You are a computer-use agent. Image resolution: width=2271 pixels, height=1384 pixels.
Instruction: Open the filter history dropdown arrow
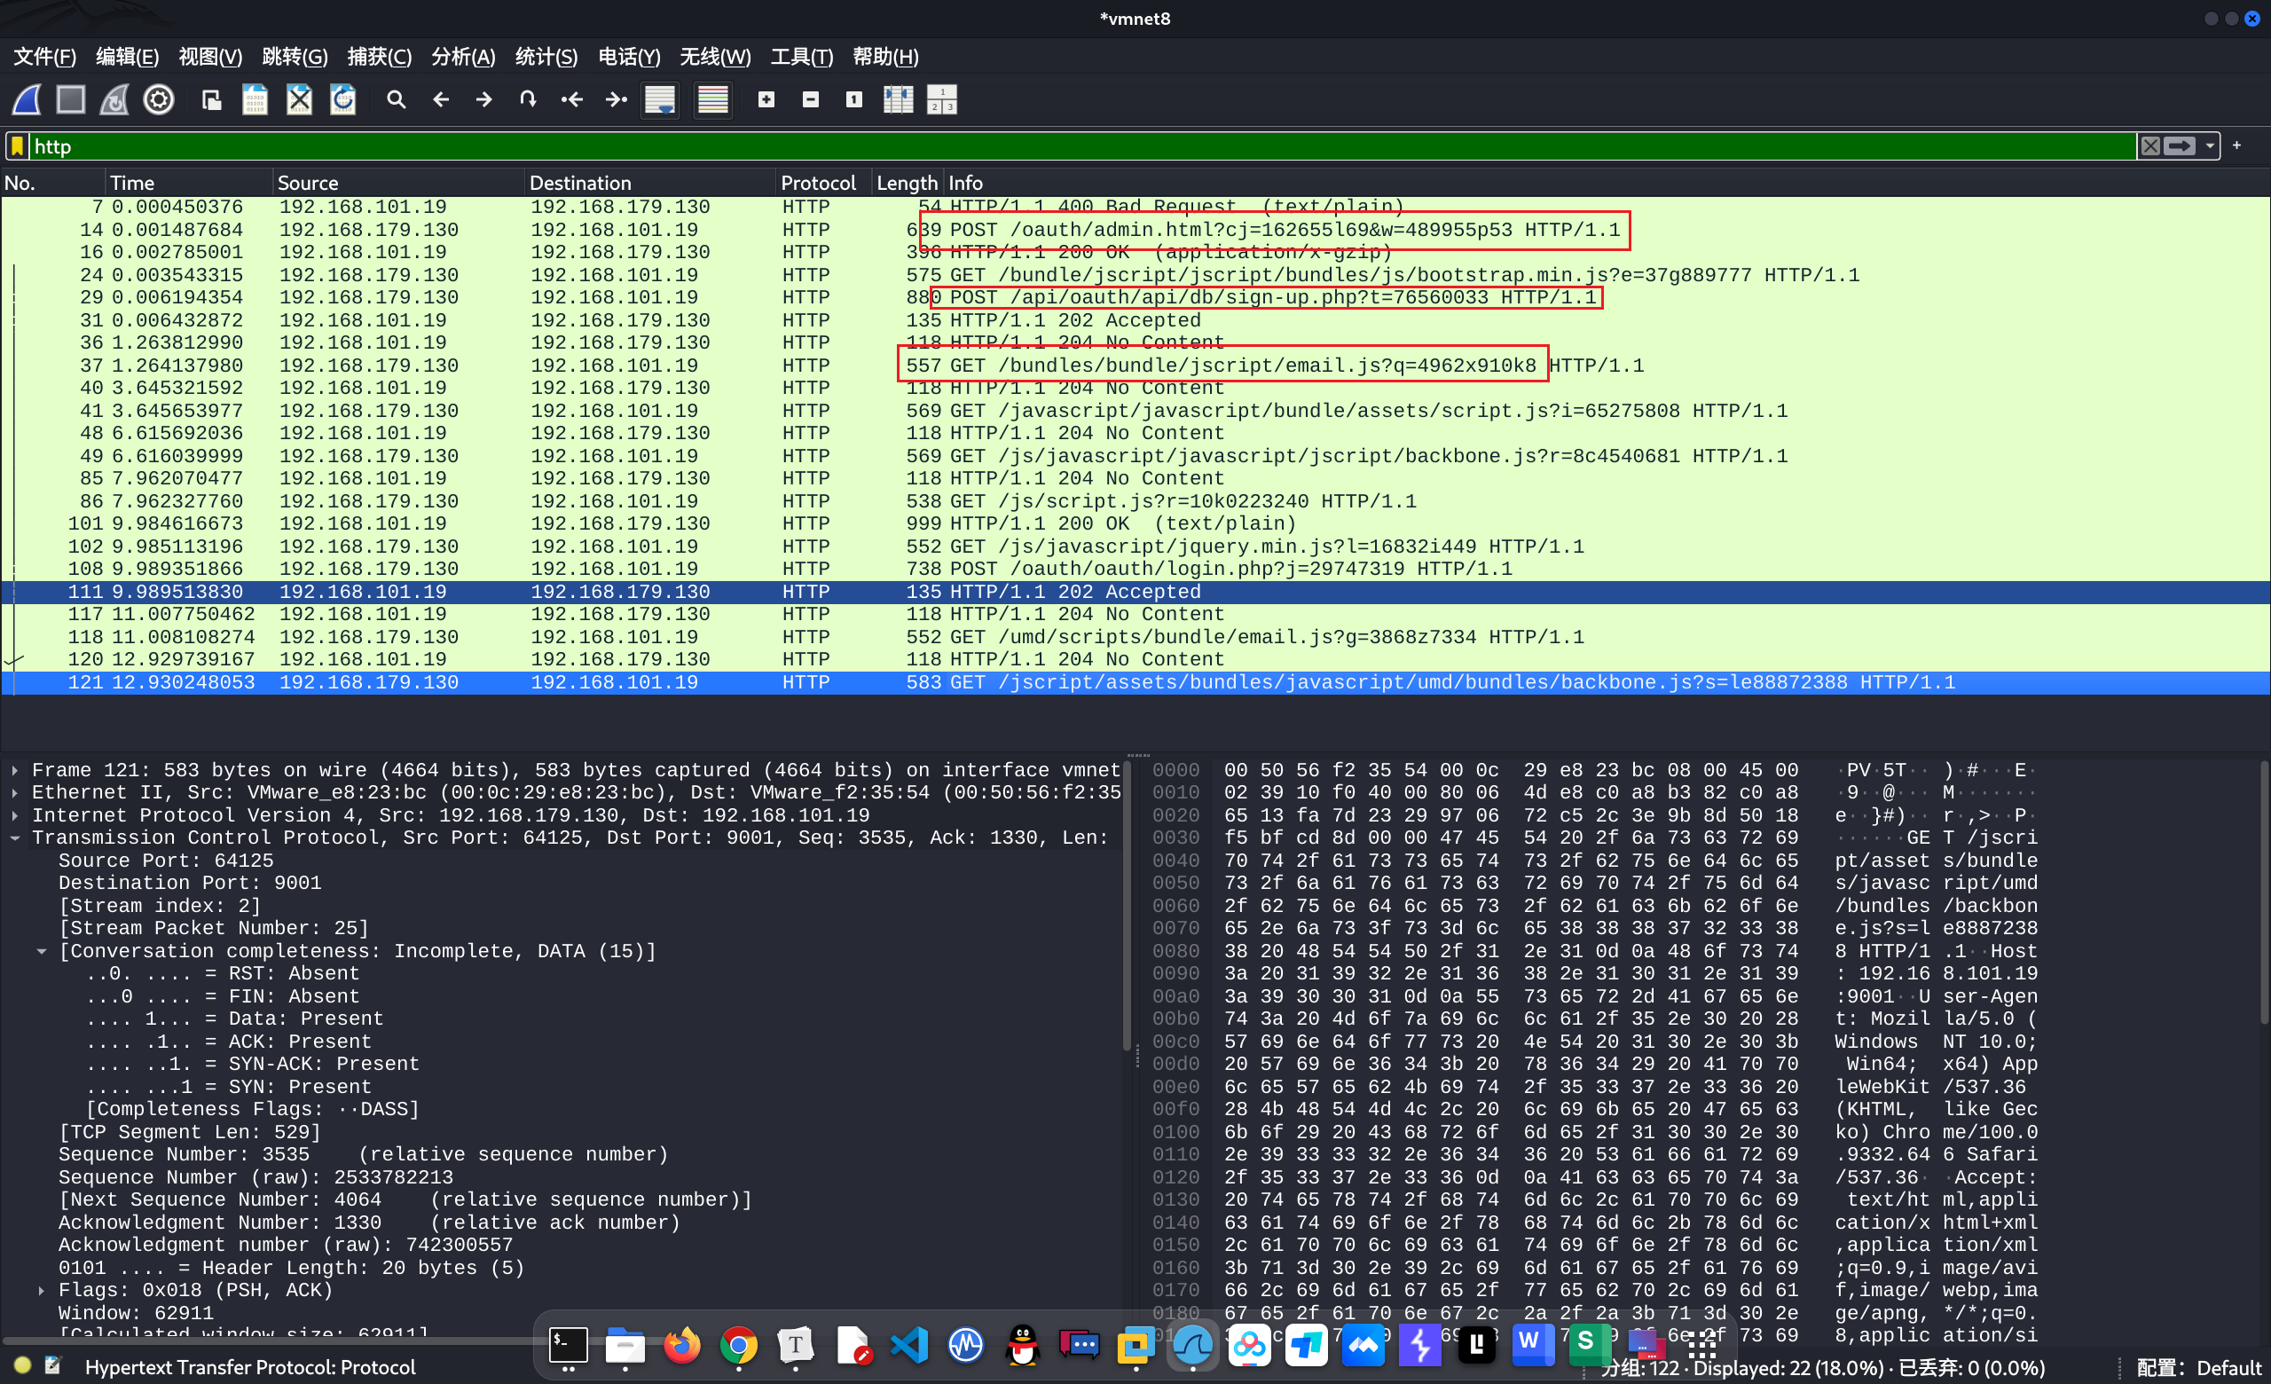[x=2209, y=146]
